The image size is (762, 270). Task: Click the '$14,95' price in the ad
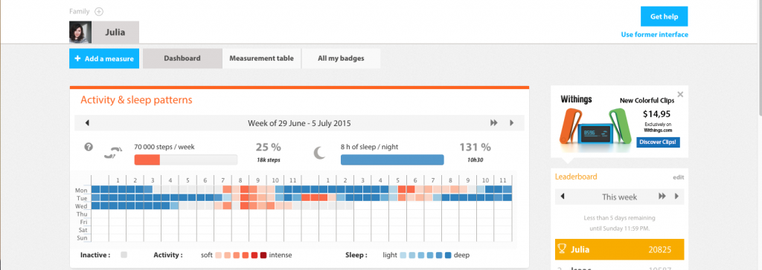(656, 114)
